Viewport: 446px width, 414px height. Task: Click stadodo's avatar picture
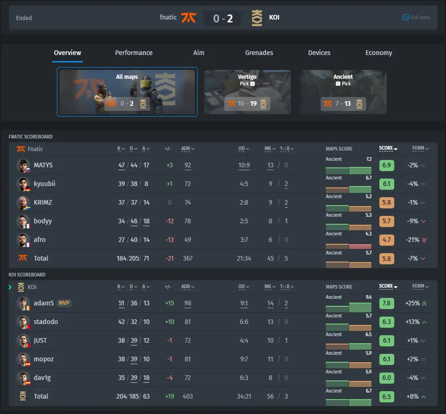tap(23, 322)
